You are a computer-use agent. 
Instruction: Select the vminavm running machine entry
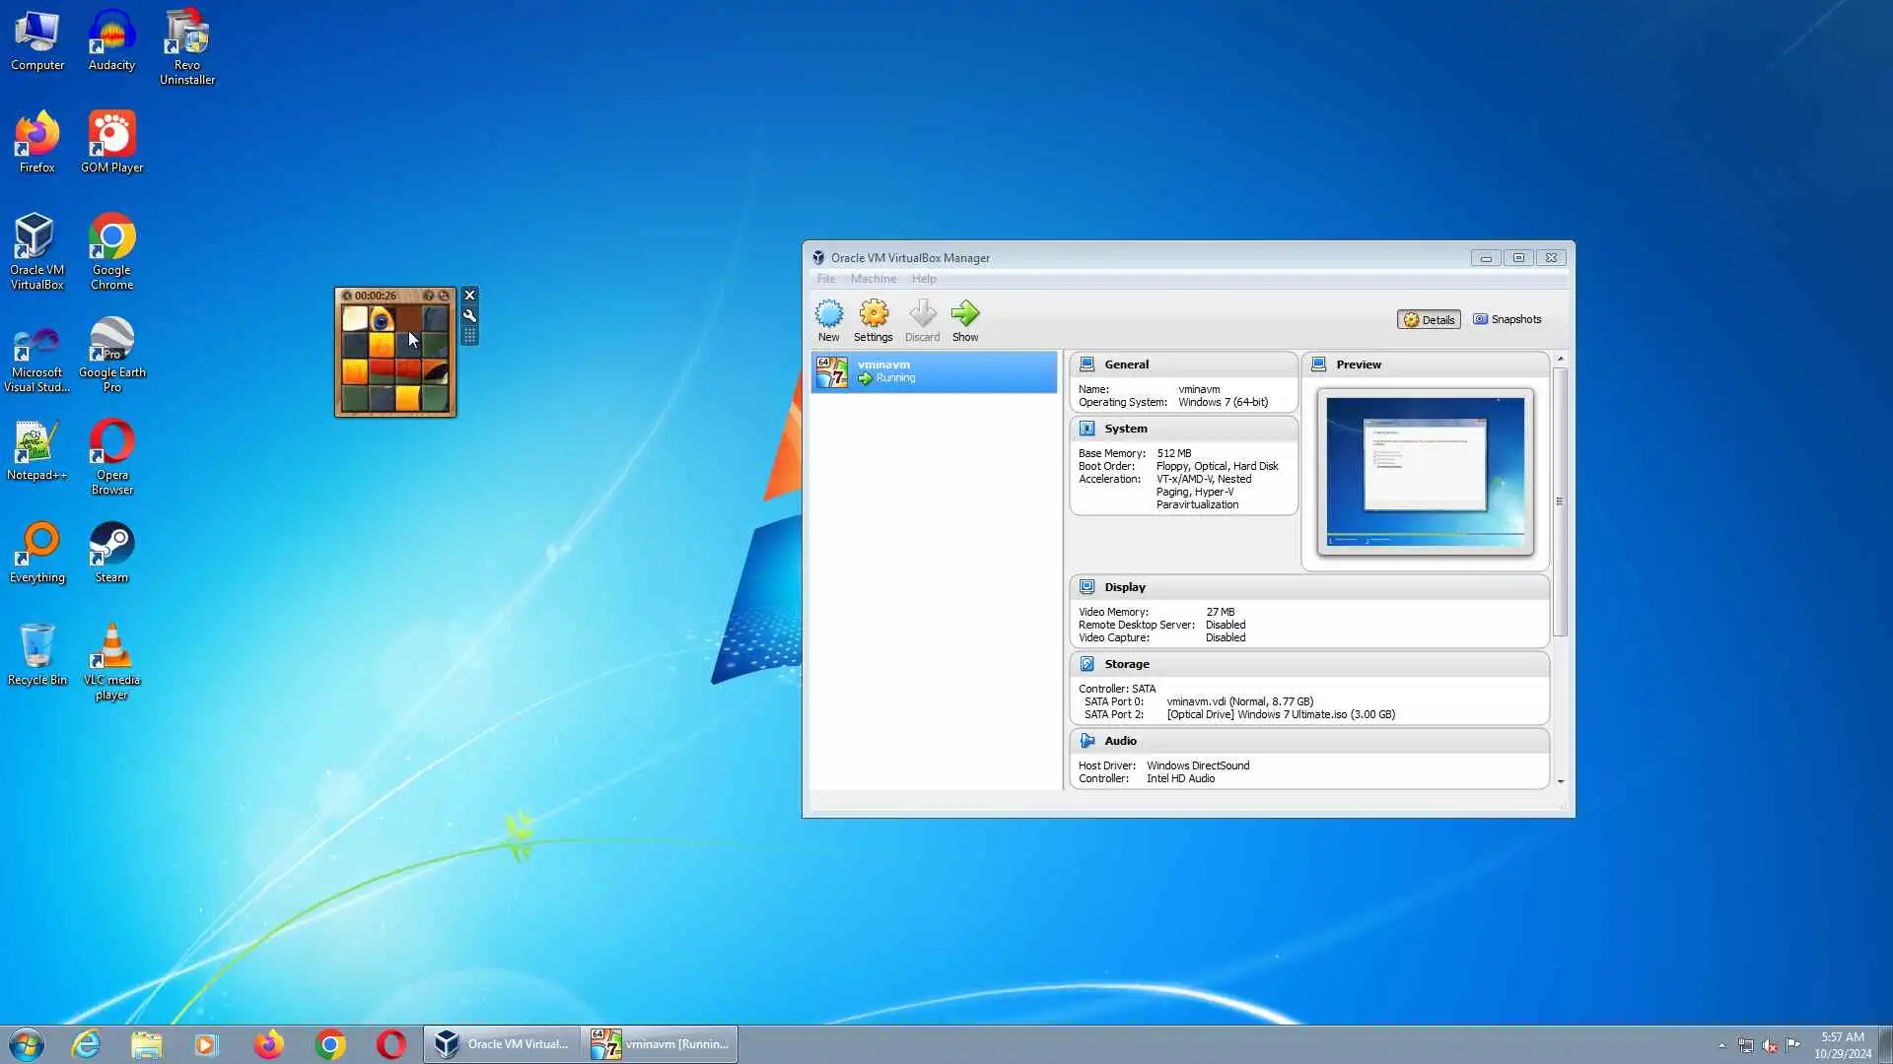[933, 371]
